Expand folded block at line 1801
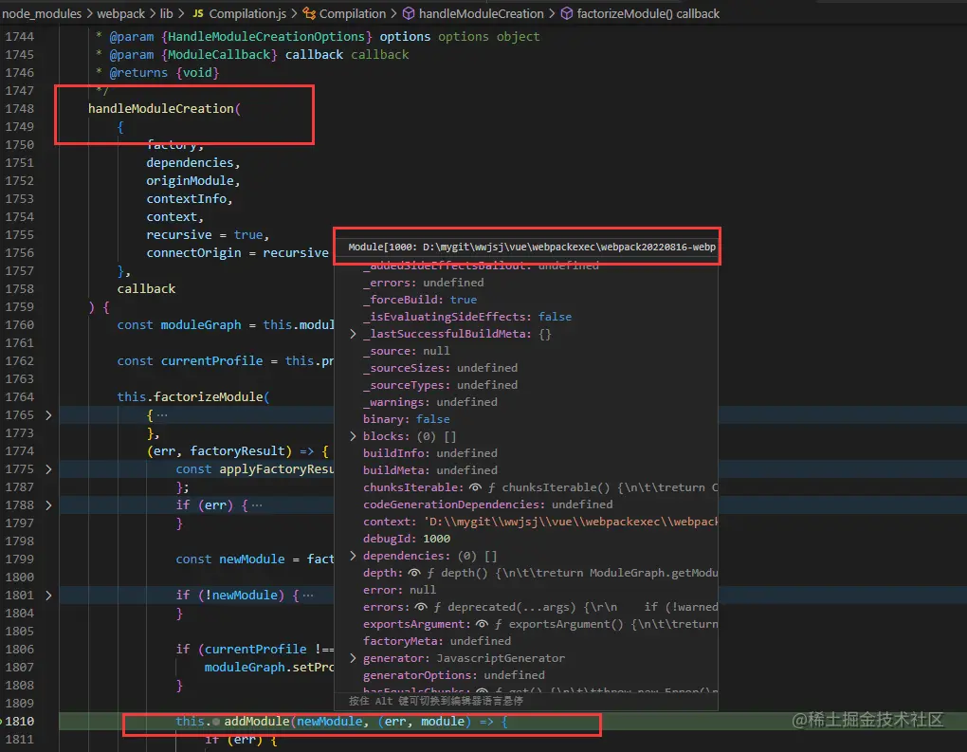The width and height of the screenshot is (967, 752). click(x=48, y=596)
